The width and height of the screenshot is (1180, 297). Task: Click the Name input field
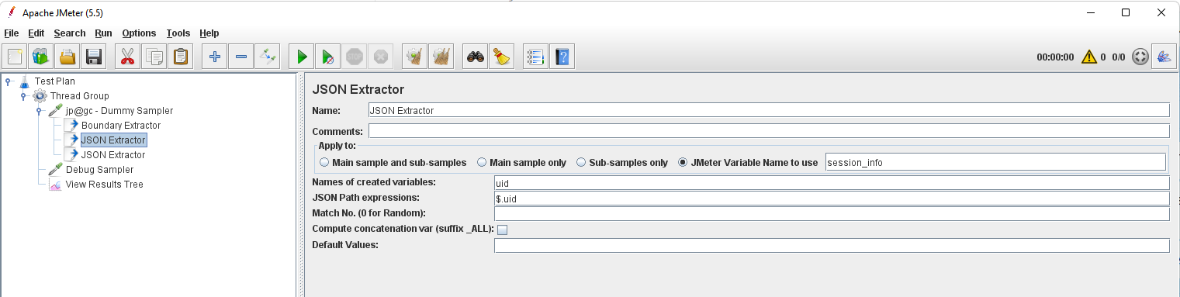tap(768, 110)
